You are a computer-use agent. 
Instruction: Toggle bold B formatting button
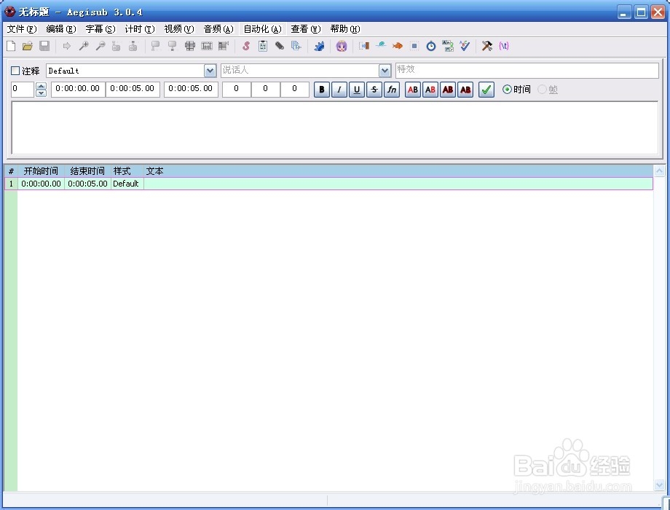click(322, 90)
